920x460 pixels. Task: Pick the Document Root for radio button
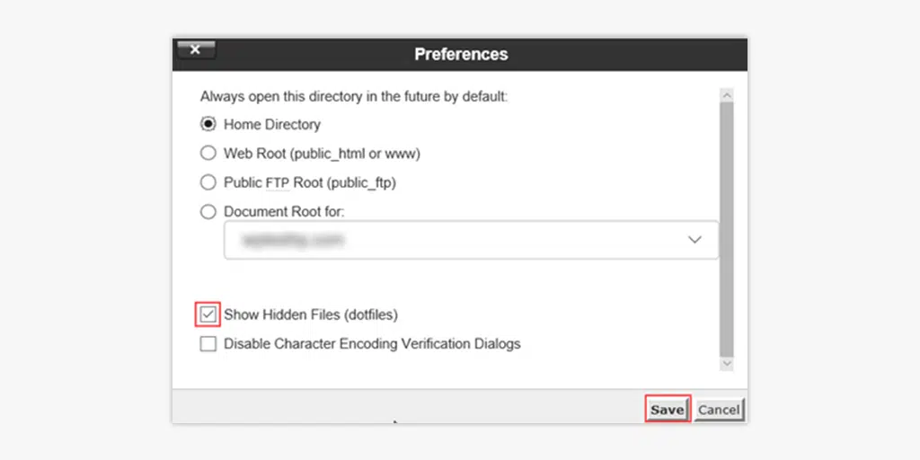coord(208,212)
